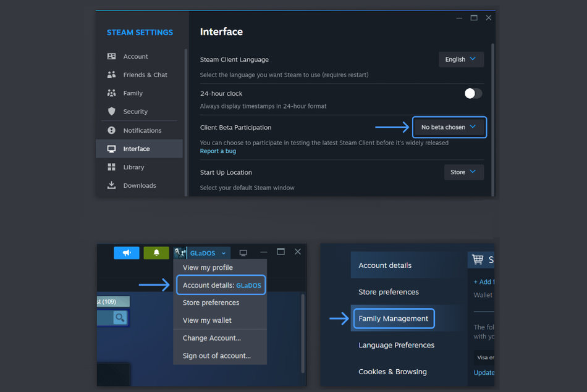This screenshot has width=587, height=392.
Task: Click the + Add funds link
Action: click(x=484, y=281)
